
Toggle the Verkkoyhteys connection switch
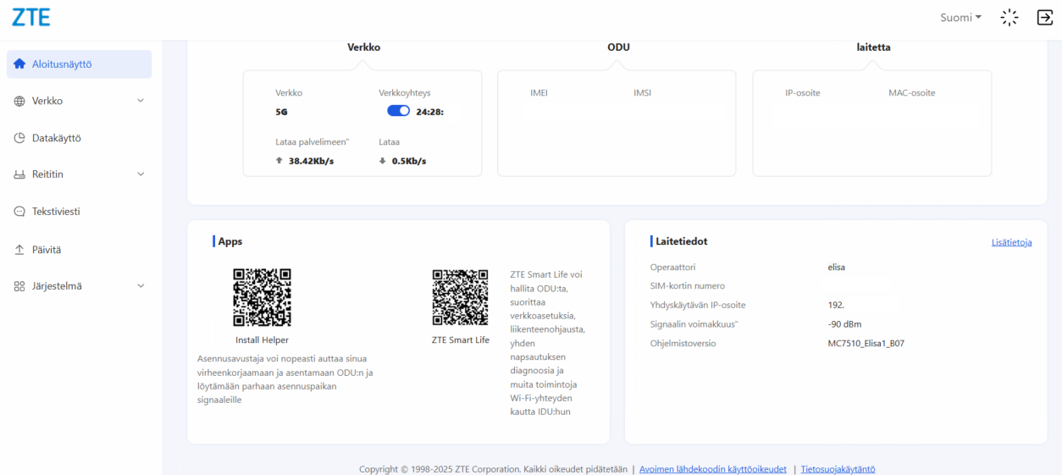click(398, 111)
